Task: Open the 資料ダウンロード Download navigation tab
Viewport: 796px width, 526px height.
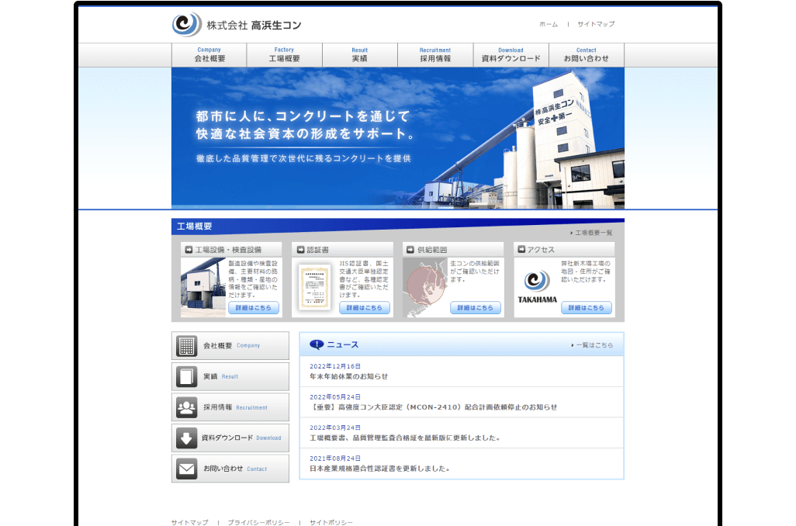Action: coord(511,55)
